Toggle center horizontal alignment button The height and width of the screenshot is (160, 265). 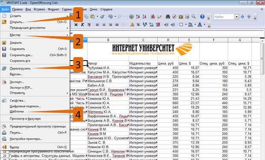[104, 25]
